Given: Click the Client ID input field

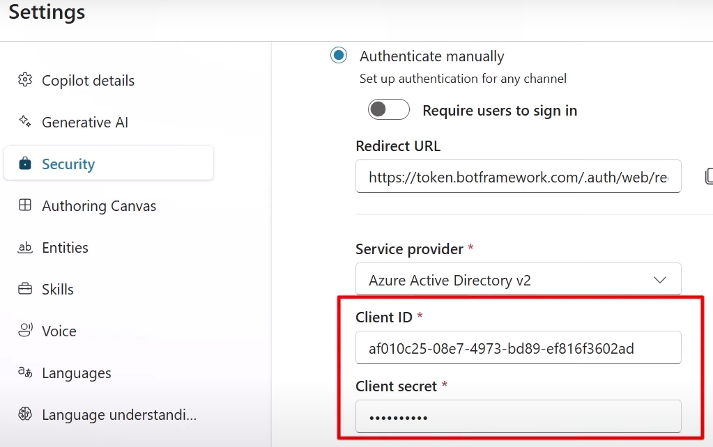Looking at the screenshot, I should (x=519, y=347).
